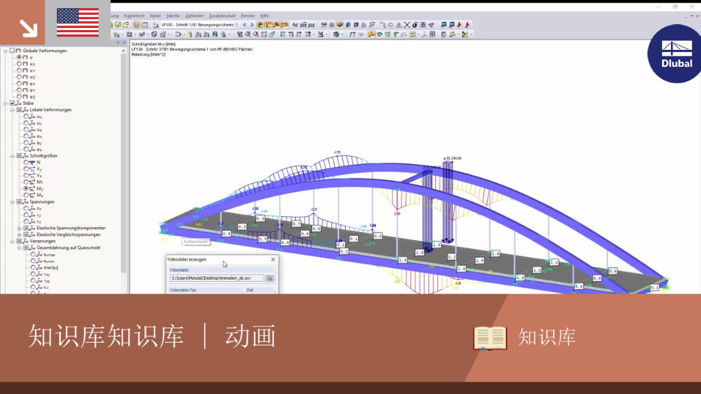Screen dimensions: 701x394
Task: Go to previous load case arrow
Action: 244,25
